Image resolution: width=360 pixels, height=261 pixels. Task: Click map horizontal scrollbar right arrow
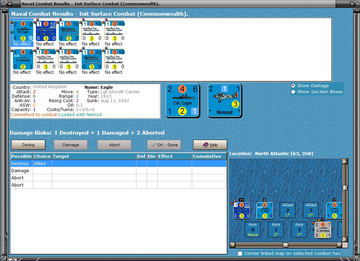tap(339, 245)
